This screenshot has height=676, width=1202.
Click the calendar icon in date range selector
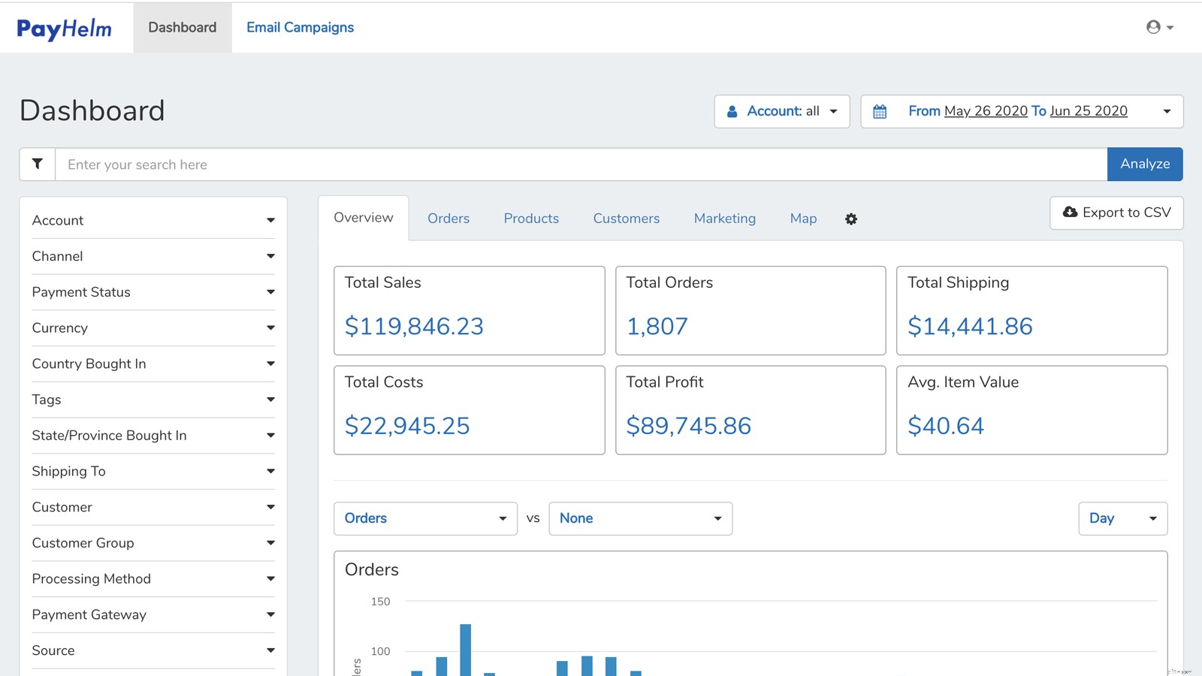click(880, 110)
